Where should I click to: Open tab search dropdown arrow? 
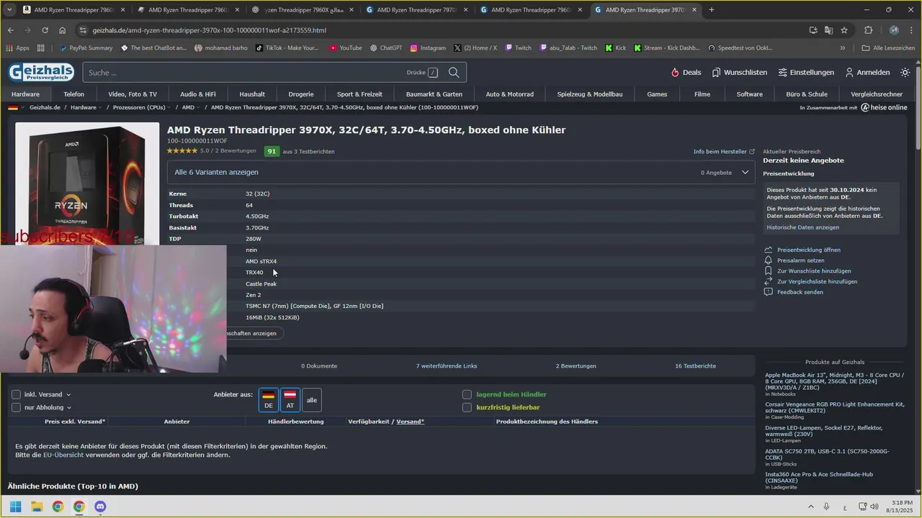coord(9,10)
